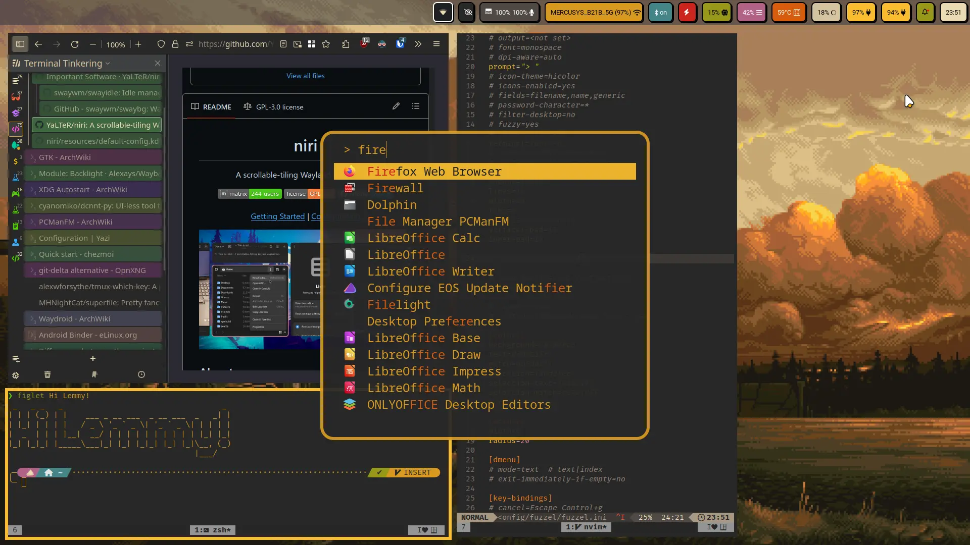This screenshot has width=970, height=545.
Task: Expand the Configuration | Yazi tab group
Action: click(32, 239)
